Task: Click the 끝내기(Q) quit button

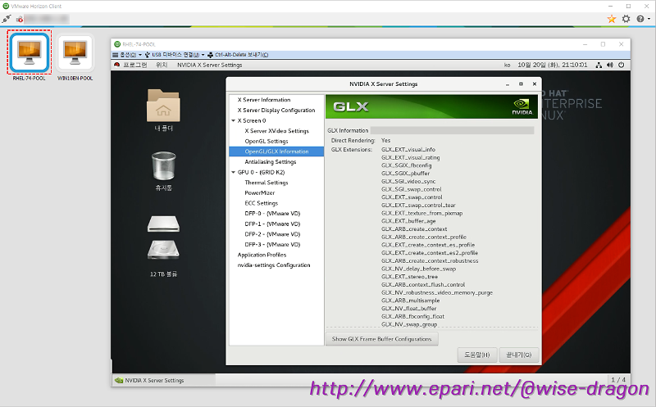Action: [x=519, y=355]
